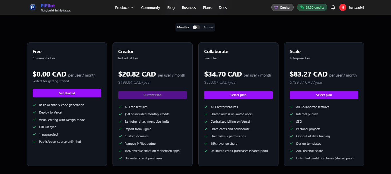The height and width of the screenshot is (174, 391).
Task: Click the checkmark next to Import from Figma
Action: tap(120, 129)
